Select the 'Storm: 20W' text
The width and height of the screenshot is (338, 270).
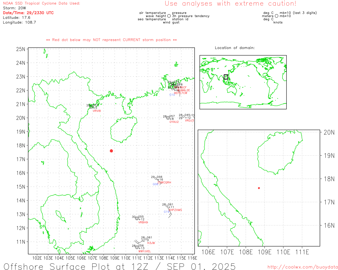15,8
